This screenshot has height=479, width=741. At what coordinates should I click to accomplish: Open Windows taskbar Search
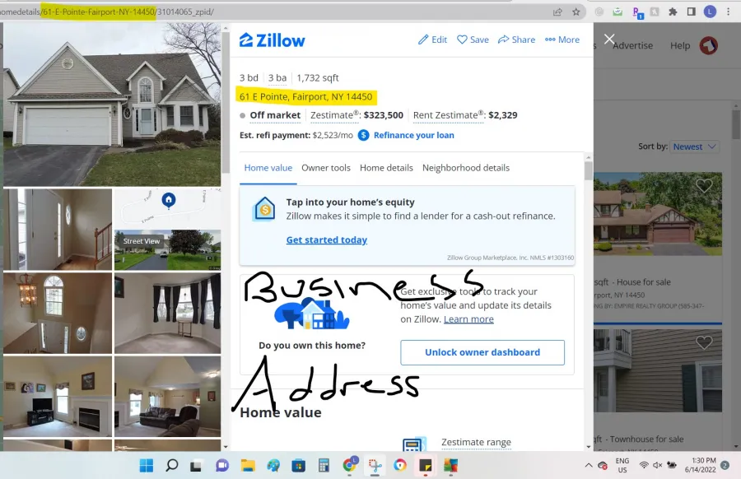tap(172, 466)
